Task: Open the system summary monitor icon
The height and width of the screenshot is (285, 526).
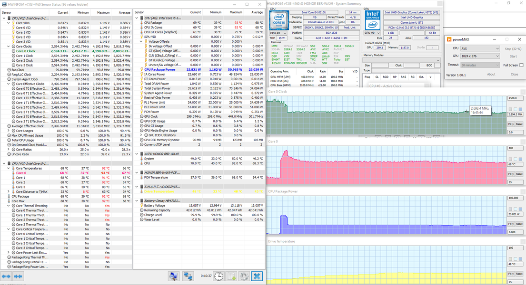Action: pyautogui.click(x=174, y=276)
